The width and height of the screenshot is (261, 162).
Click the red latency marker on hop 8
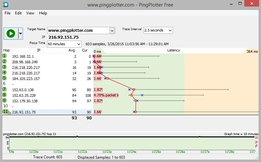click(x=131, y=95)
